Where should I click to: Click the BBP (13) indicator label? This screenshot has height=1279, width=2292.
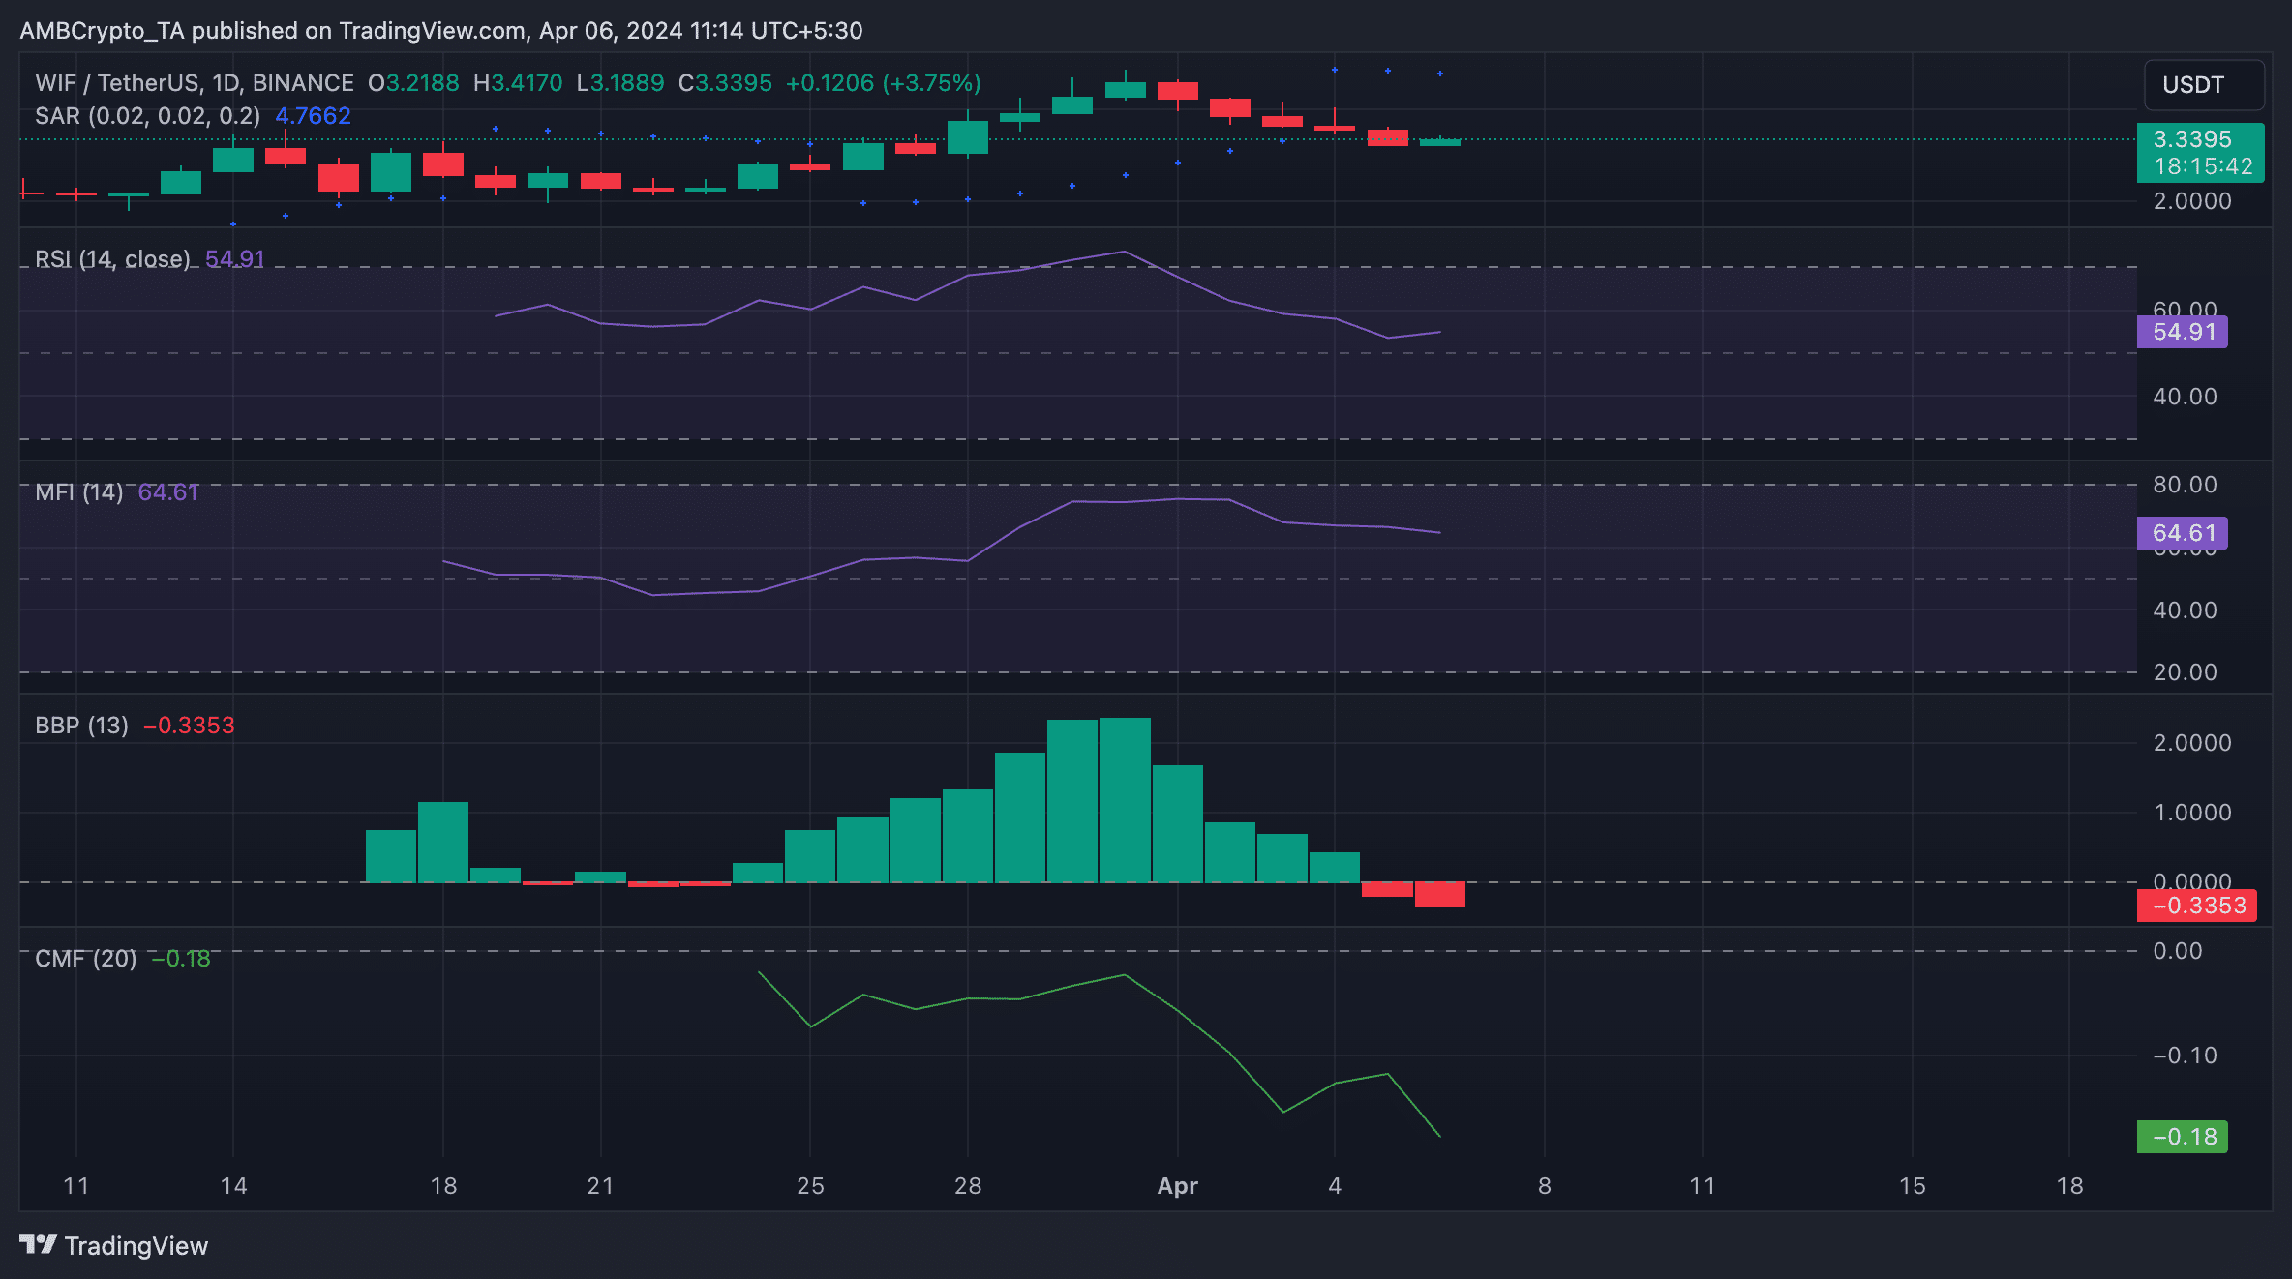pyautogui.click(x=81, y=726)
